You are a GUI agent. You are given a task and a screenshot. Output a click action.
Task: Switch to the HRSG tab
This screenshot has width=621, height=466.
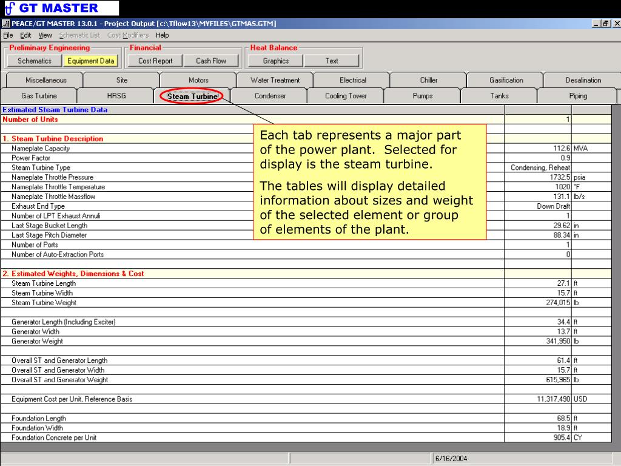click(116, 96)
